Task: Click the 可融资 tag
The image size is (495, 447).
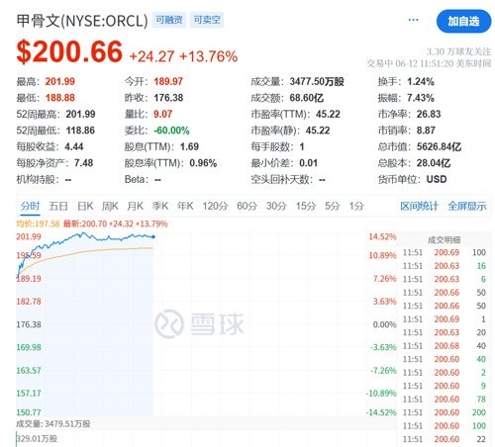Action: (x=169, y=20)
